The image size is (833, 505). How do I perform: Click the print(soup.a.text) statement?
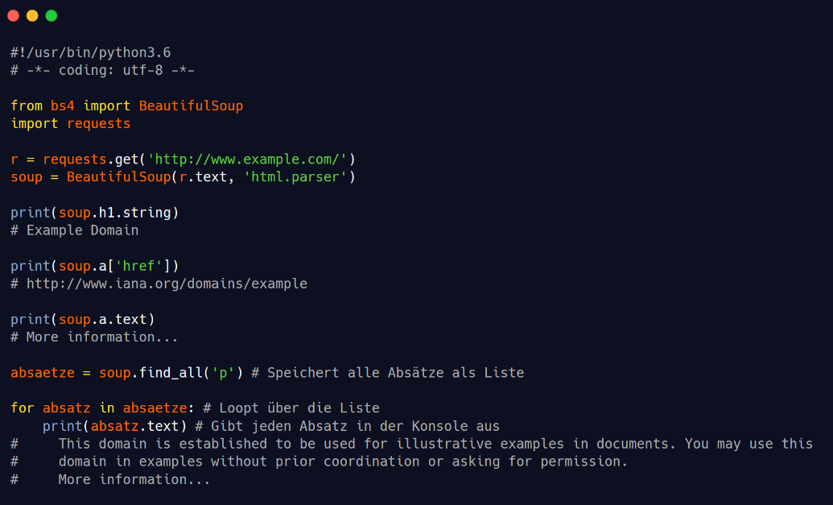click(x=82, y=319)
